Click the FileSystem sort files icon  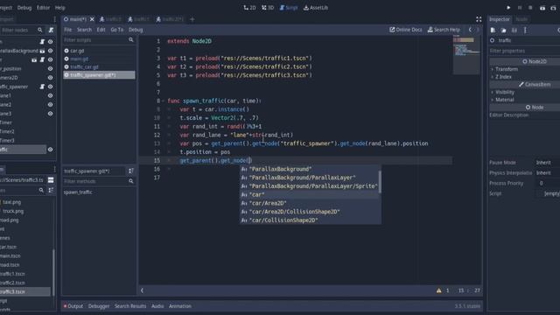pos(51,191)
